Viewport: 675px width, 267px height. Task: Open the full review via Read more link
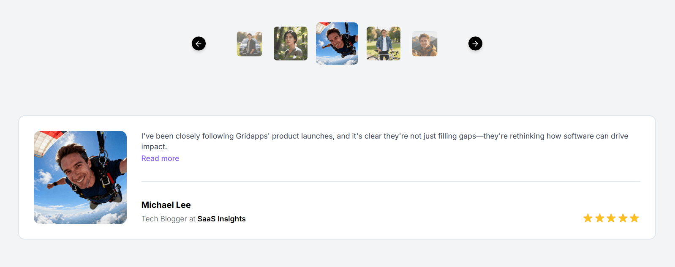pos(160,158)
